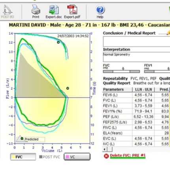Click the Time (s) axis label
This screenshot has height=170, width=170.
click(94, 88)
